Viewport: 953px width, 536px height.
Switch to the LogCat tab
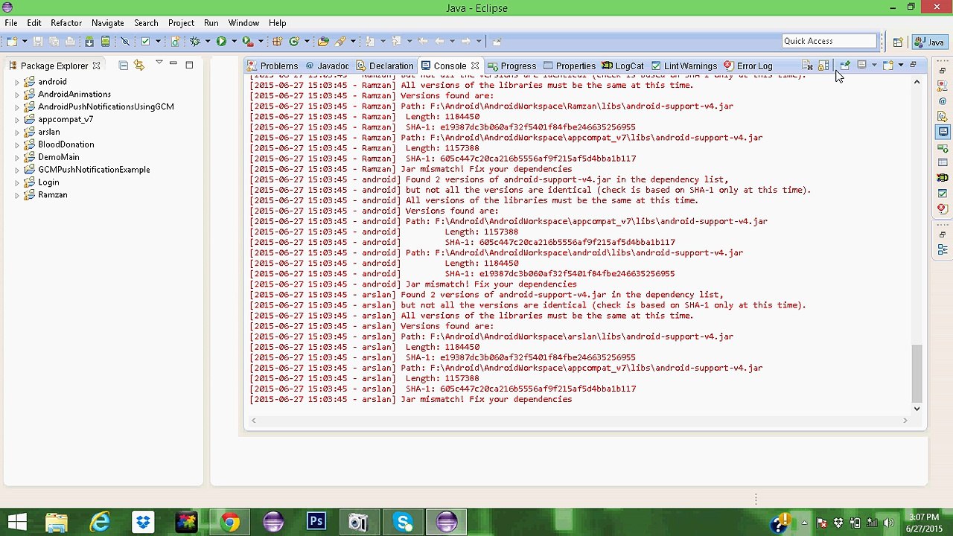(622, 66)
